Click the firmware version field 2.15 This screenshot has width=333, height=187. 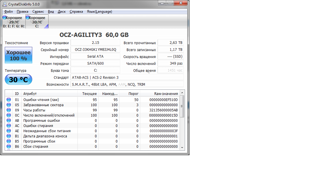(x=95, y=43)
